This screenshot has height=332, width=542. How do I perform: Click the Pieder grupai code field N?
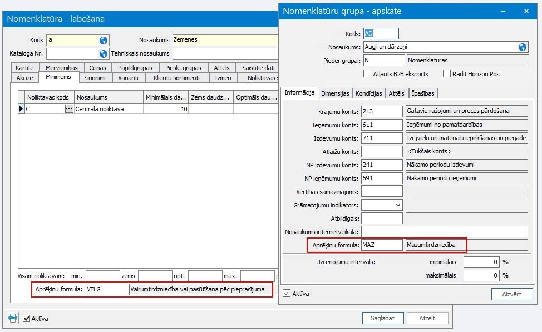384,60
